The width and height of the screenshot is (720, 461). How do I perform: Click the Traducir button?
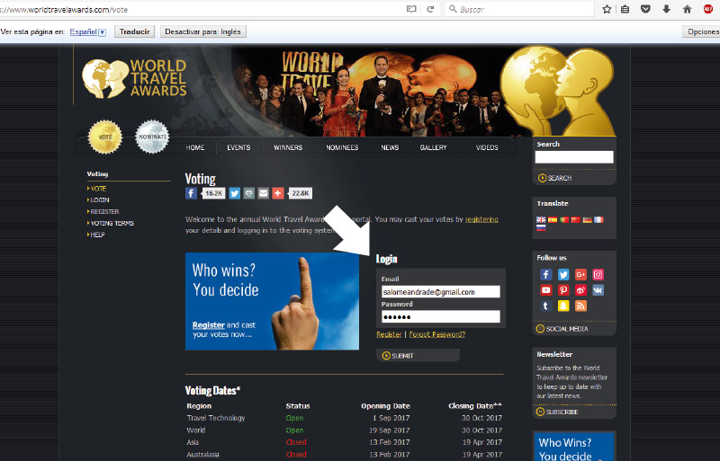coord(134,31)
